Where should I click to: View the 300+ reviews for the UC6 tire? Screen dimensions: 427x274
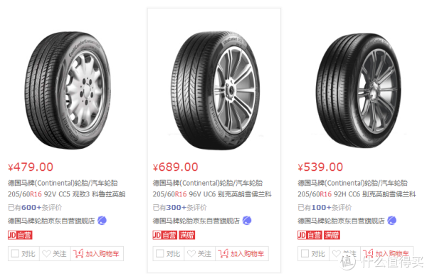coord(180,208)
